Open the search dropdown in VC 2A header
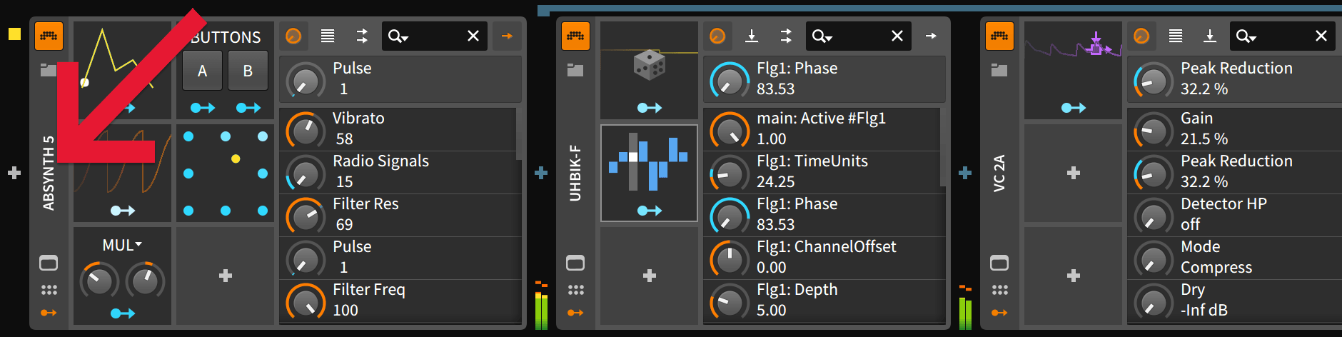1342x337 pixels. [1246, 36]
